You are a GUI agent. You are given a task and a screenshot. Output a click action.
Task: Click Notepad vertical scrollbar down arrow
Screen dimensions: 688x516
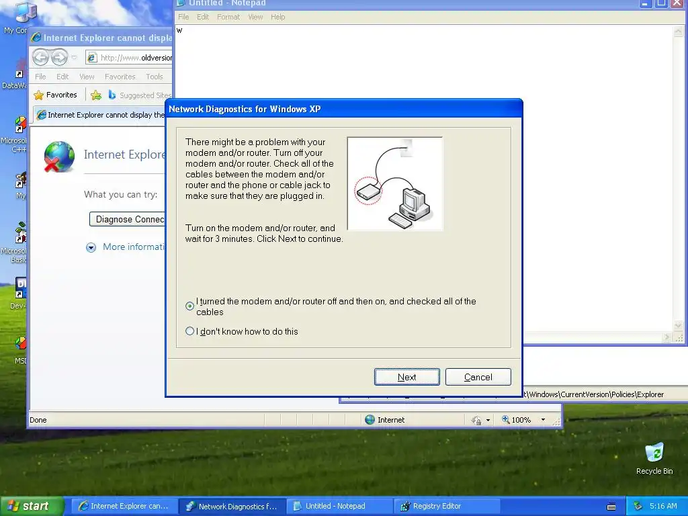[x=679, y=326]
